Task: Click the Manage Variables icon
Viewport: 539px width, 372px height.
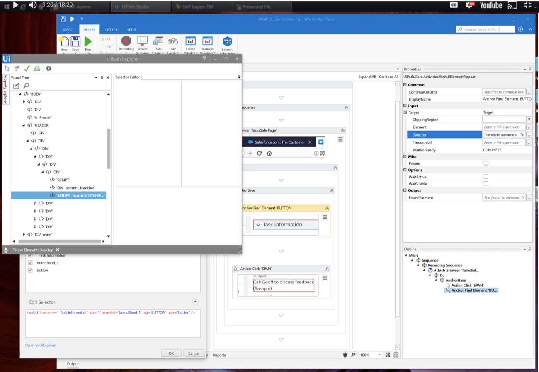Action: coord(207,41)
